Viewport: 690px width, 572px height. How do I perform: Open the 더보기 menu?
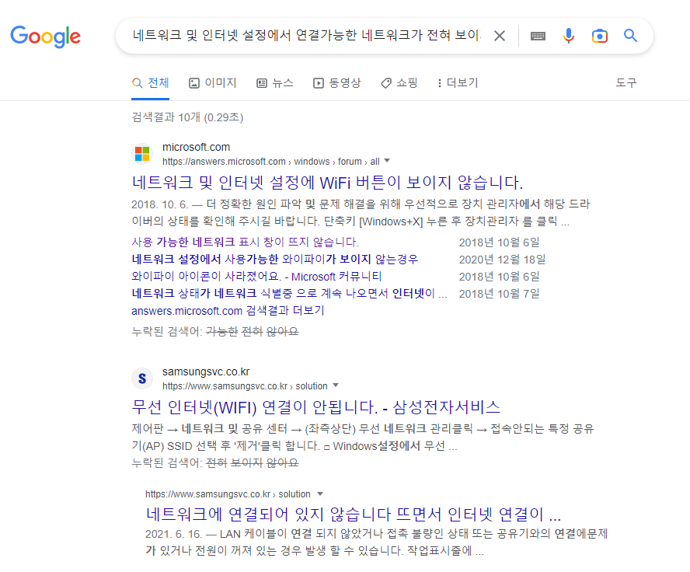point(458,82)
